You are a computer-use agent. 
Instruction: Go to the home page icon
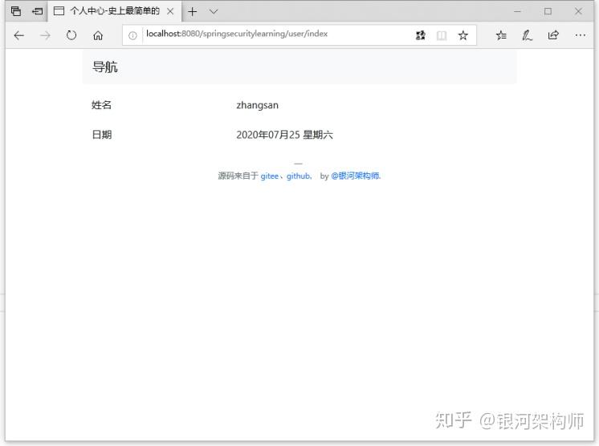click(98, 35)
